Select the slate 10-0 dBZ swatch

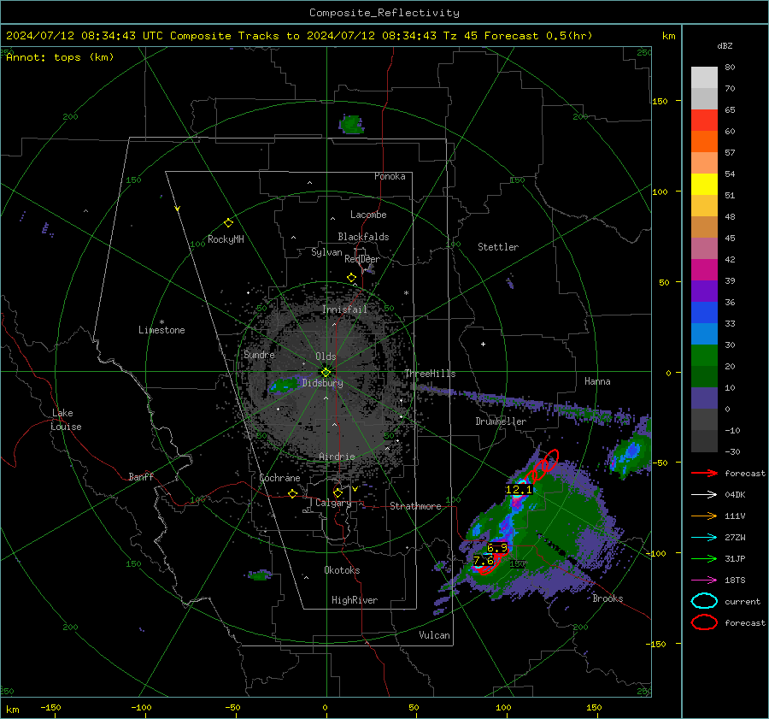point(704,398)
